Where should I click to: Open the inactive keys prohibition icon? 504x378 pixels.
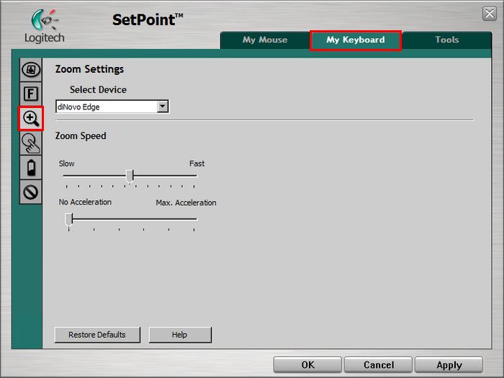31,192
